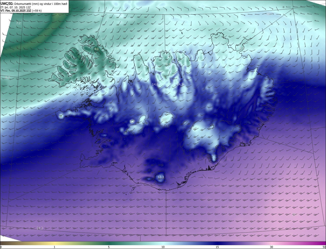Click the 4.1 value over the Westfjords

coord(96,49)
